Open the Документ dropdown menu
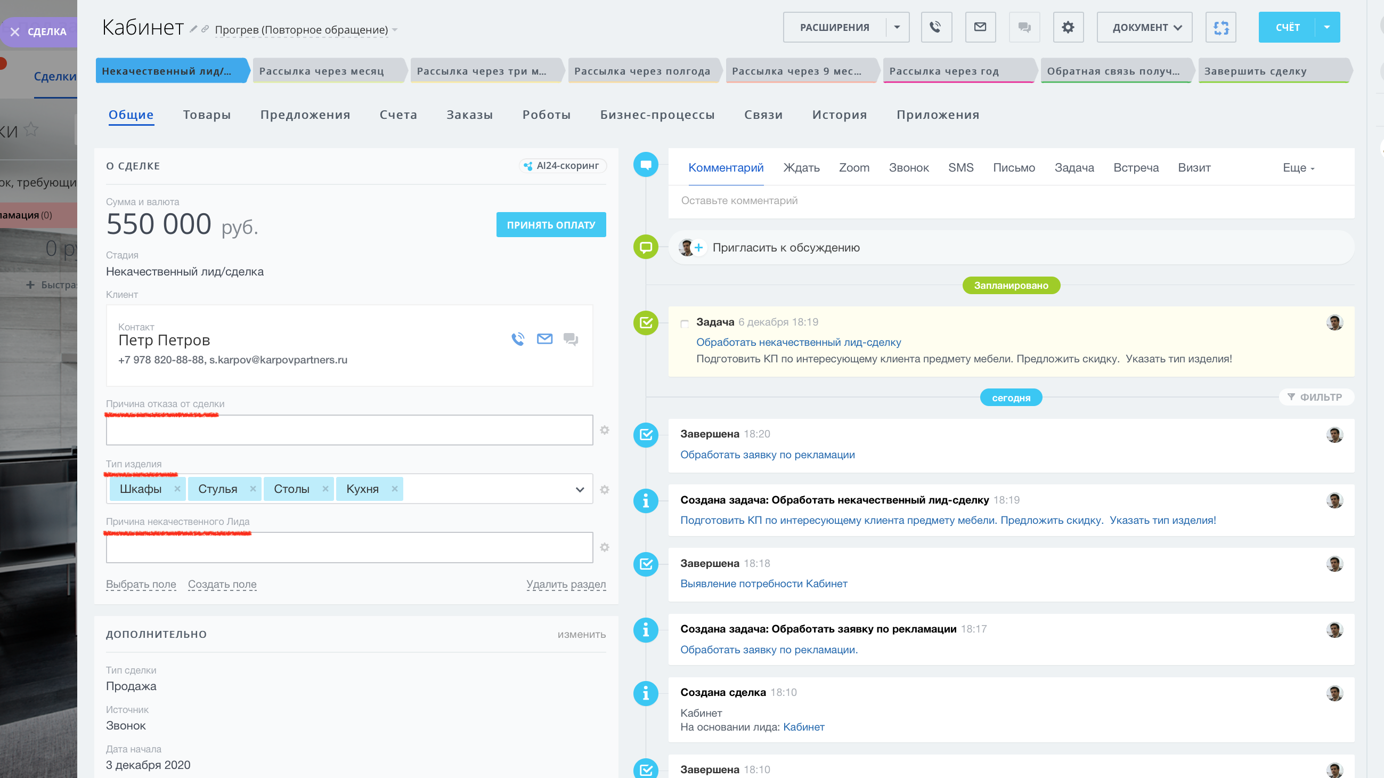The height and width of the screenshot is (778, 1384). [x=1144, y=27]
